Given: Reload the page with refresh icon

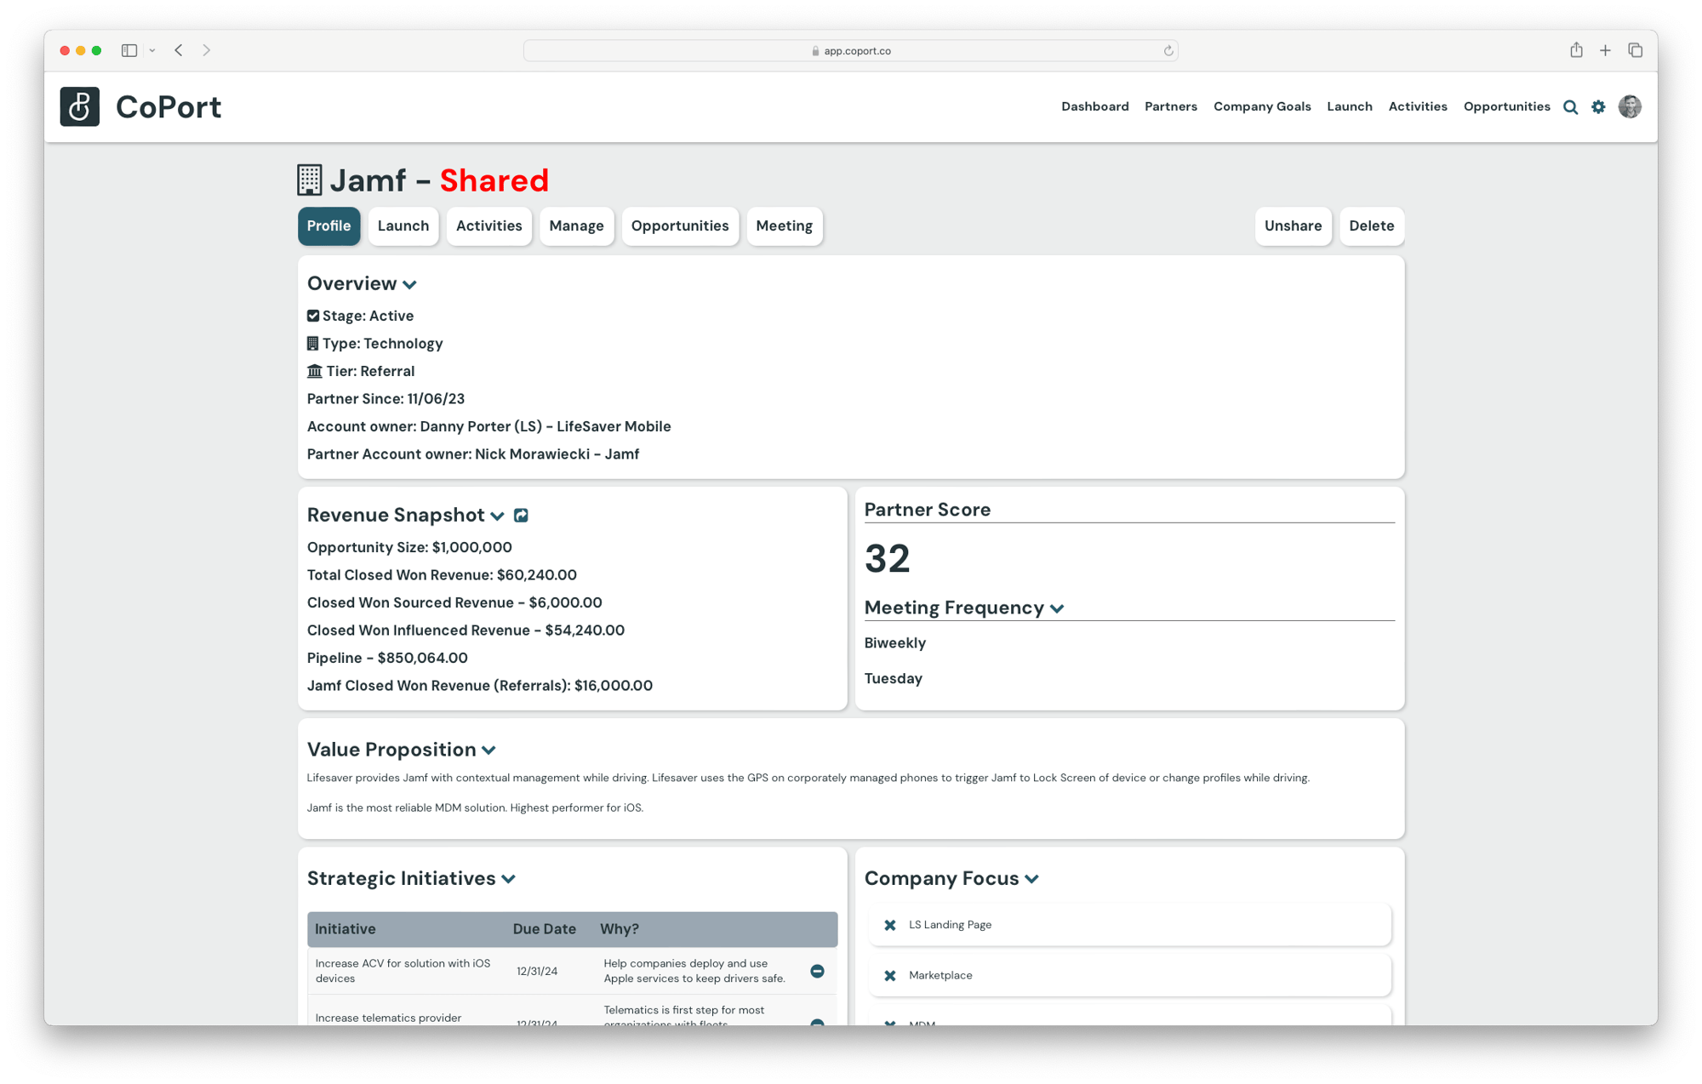Looking at the screenshot, I should point(1168,51).
